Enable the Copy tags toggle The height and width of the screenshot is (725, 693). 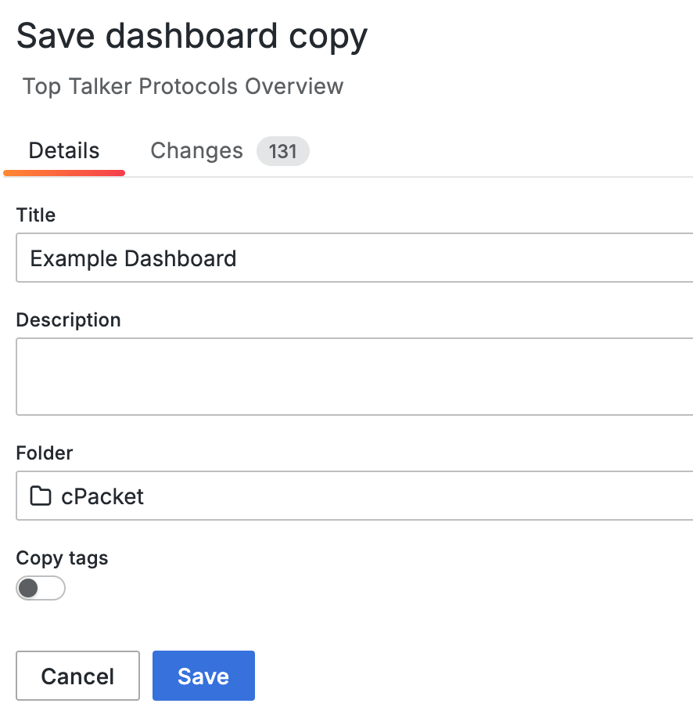click(x=41, y=588)
